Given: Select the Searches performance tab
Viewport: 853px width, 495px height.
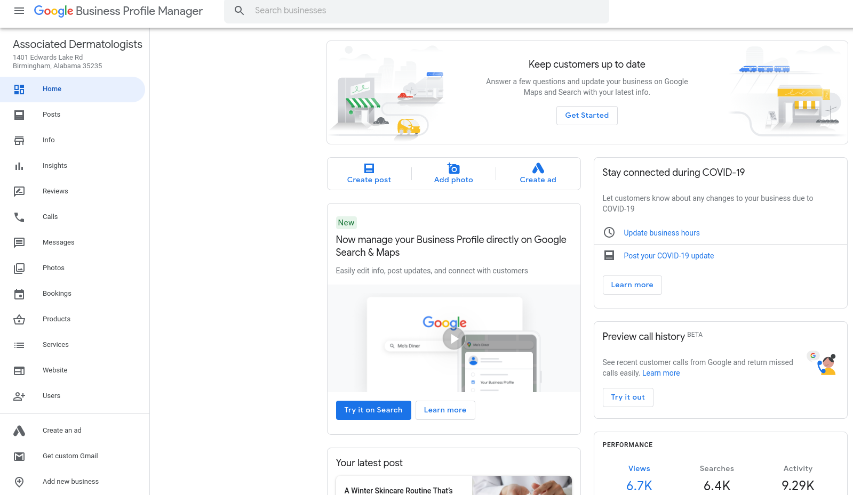Looking at the screenshot, I should point(717,478).
